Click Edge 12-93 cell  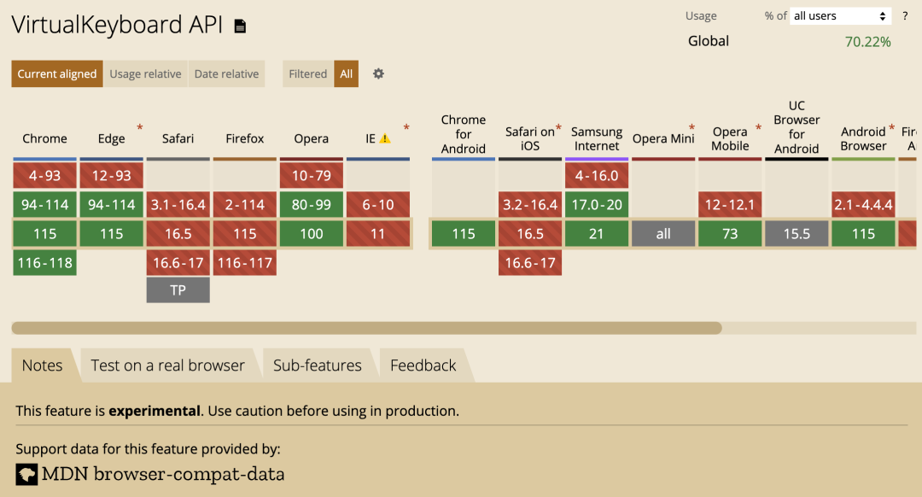point(111,175)
